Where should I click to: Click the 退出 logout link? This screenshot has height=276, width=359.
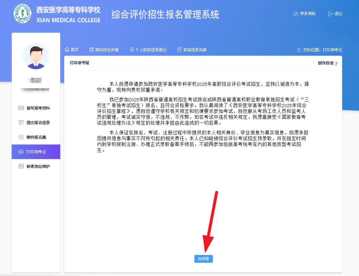338,14
